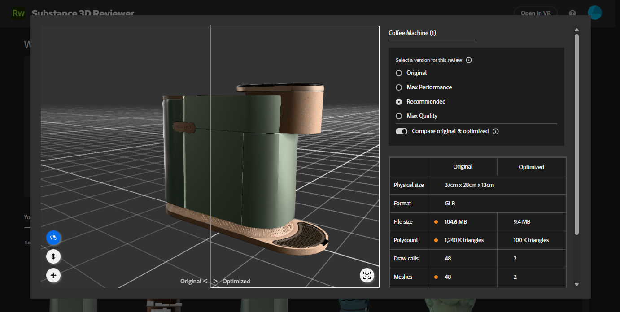The width and height of the screenshot is (620, 312).
Task: Click info icon next to Compare original & optimized
Action: pos(496,131)
